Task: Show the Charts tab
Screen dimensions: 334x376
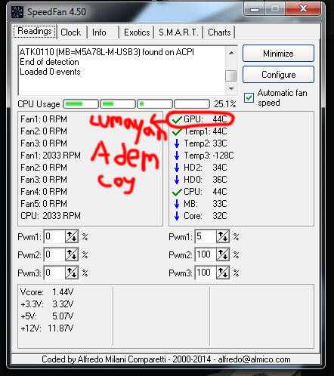Action: click(x=219, y=32)
